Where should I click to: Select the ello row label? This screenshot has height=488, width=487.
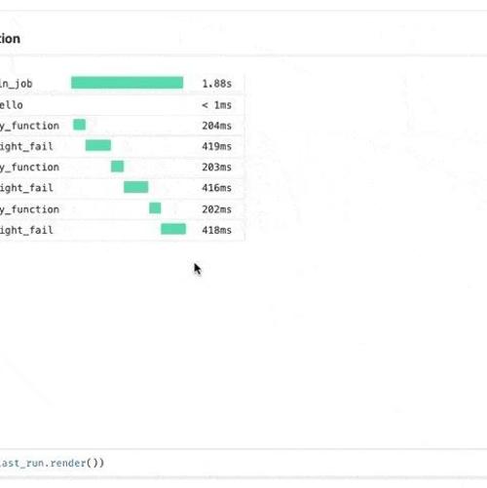tap(12, 105)
